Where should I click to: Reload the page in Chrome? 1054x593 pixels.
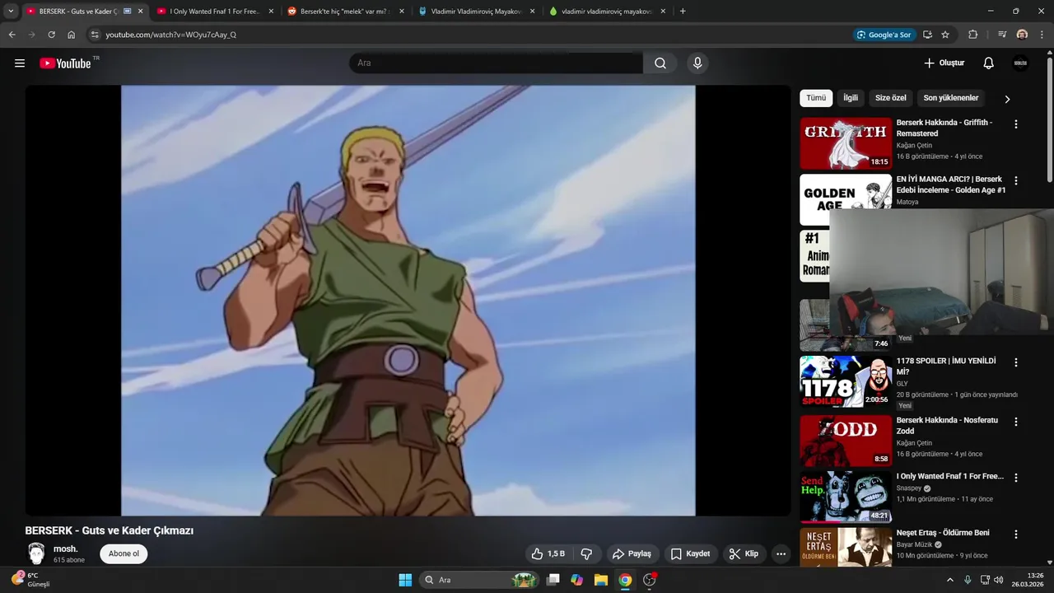point(51,35)
